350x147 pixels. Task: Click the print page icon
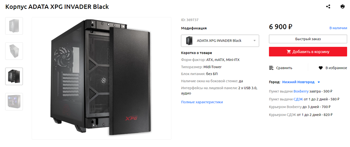coord(342,6)
